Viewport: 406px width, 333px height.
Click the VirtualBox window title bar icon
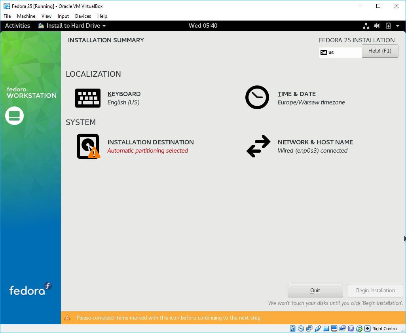point(7,6)
